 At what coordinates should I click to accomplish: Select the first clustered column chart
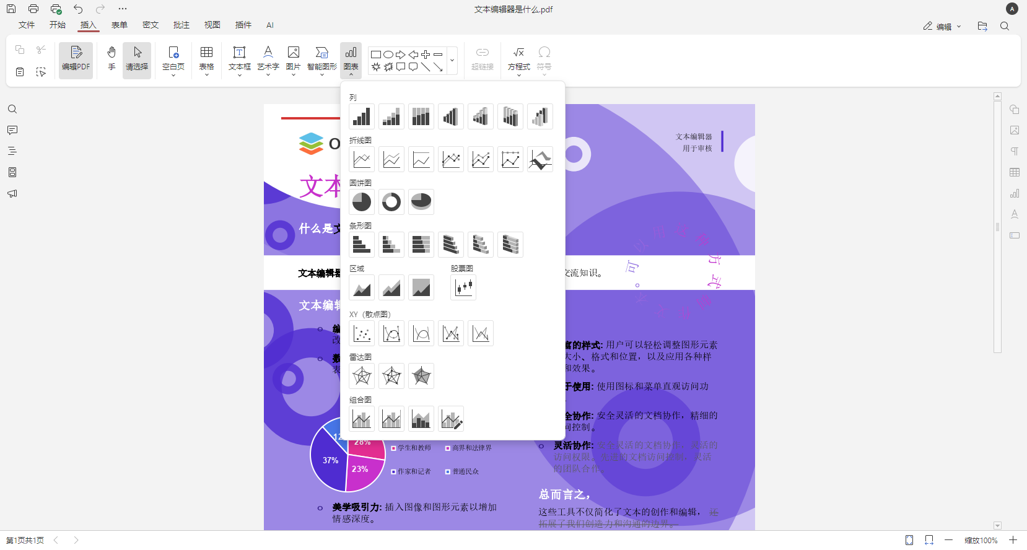point(362,116)
